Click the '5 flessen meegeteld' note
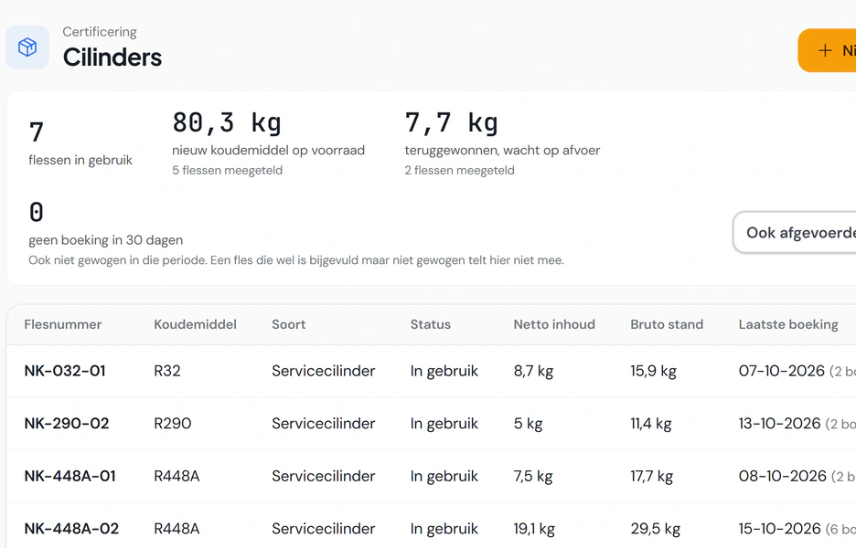 pos(227,170)
